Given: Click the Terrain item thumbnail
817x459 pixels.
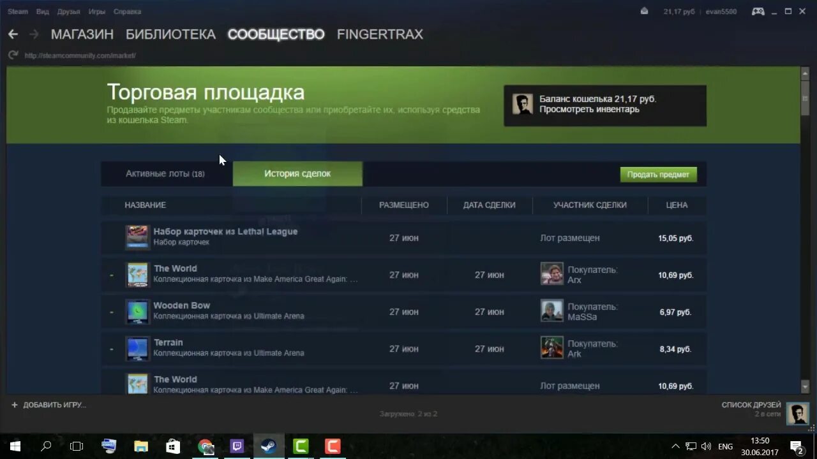Looking at the screenshot, I should pyautogui.click(x=137, y=348).
